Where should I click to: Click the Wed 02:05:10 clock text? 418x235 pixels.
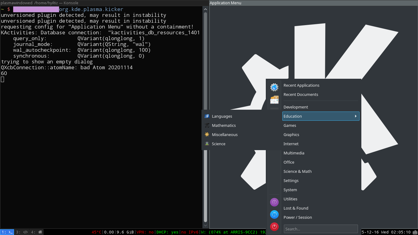[x=395, y=232]
